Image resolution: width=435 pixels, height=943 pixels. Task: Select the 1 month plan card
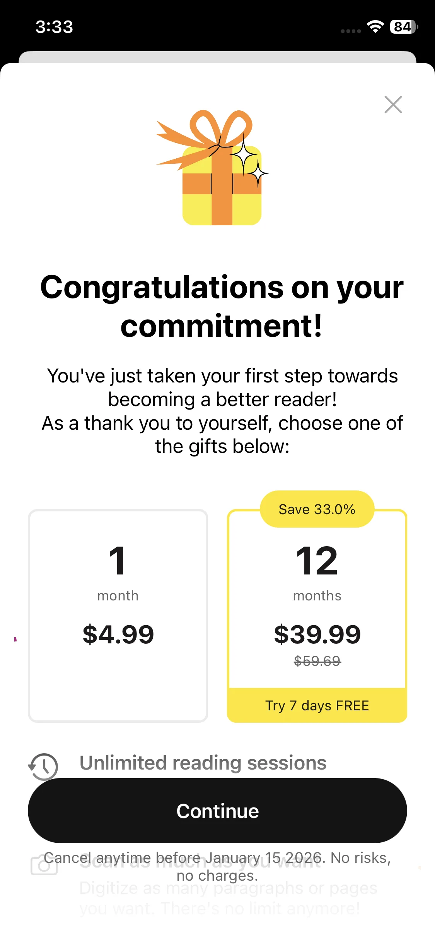point(118,616)
